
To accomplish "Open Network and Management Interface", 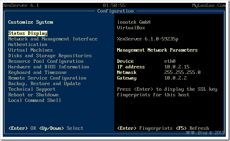I will click(x=53, y=39).
